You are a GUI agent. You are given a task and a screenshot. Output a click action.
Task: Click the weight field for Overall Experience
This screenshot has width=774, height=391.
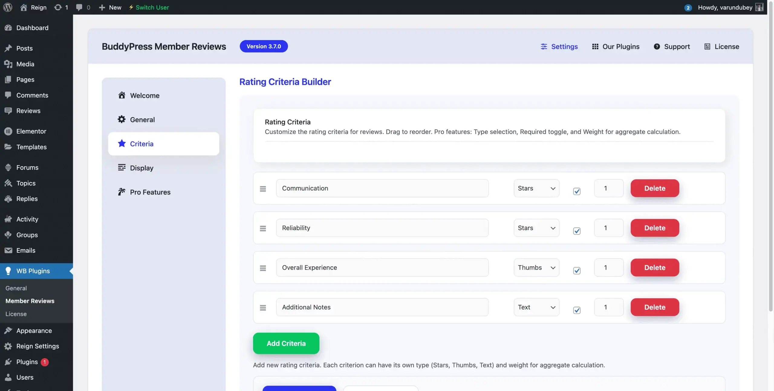coord(609,267)
